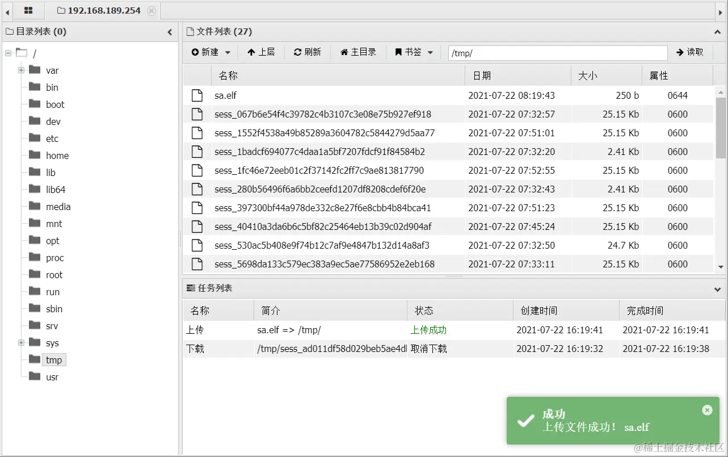
Task: Click the 创建时间 task column header
Action: pos(566,311)
